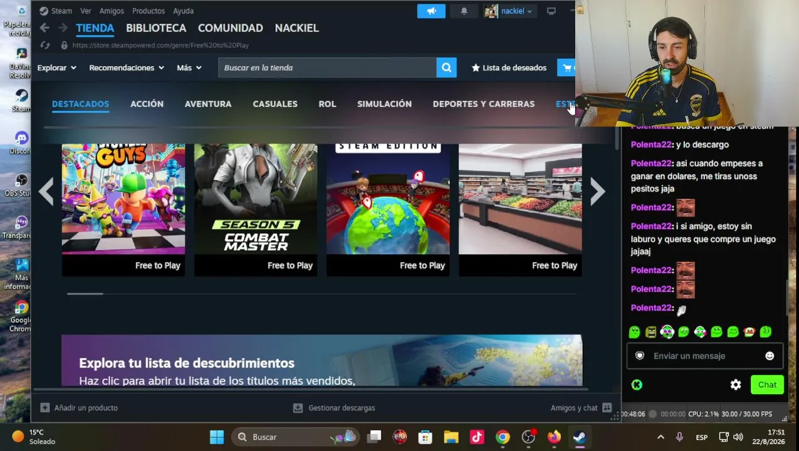Open chat settings gear icon
The width and height of the screenshot is (799, 451).
tap(736, 385)
